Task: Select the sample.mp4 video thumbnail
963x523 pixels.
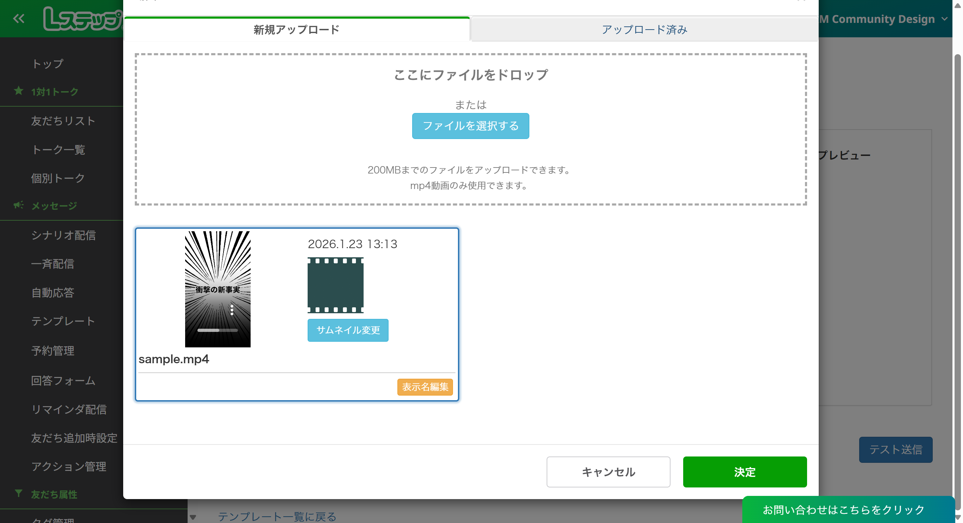Action: [x=218, y=277]
